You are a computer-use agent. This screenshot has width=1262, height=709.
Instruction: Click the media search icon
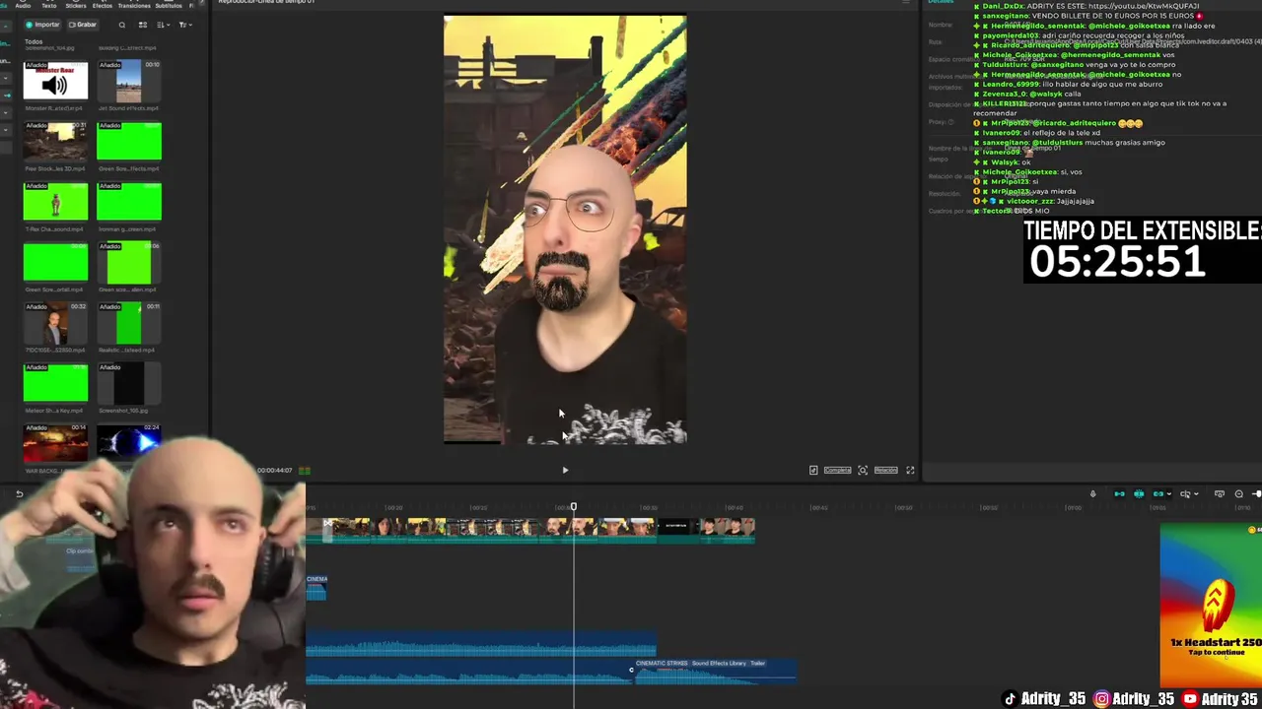pos(122,25)
